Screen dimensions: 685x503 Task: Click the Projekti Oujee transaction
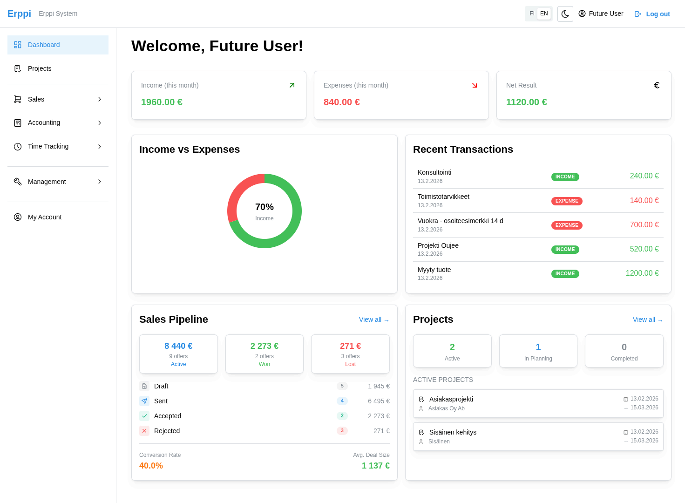click(x=538, y=250)
